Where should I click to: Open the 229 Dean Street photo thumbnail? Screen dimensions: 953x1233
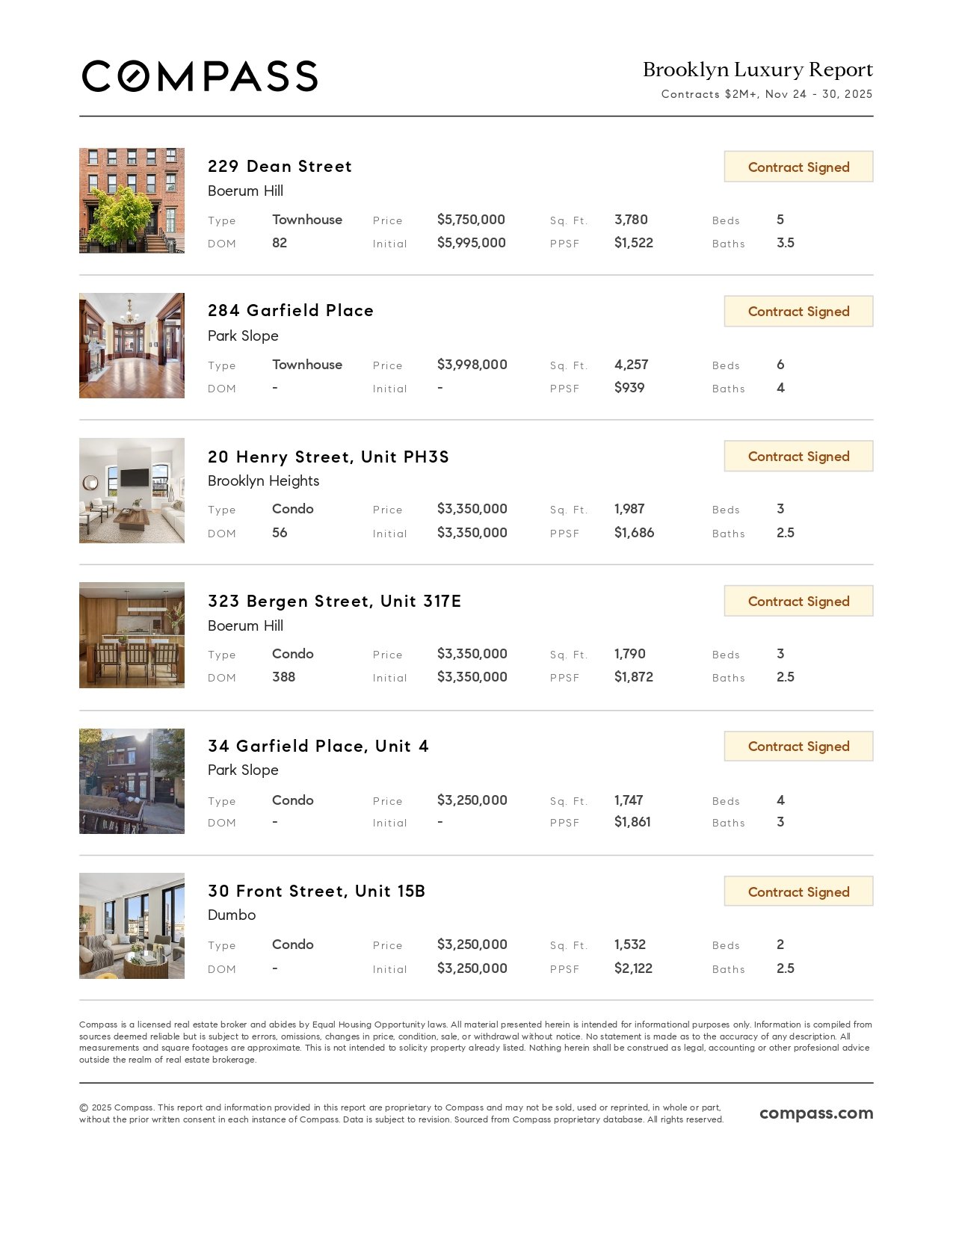tap(132, 200)
